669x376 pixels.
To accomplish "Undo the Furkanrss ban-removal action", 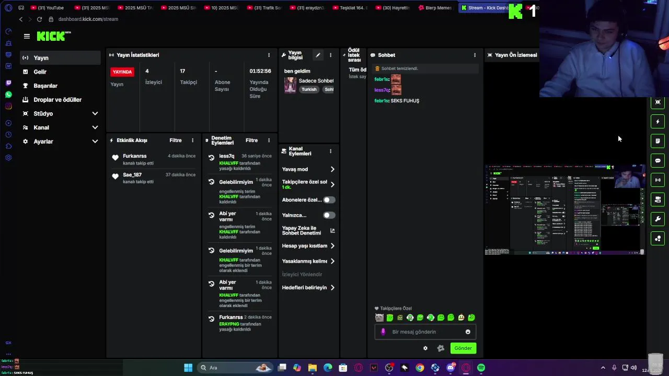I will point(211,319).
